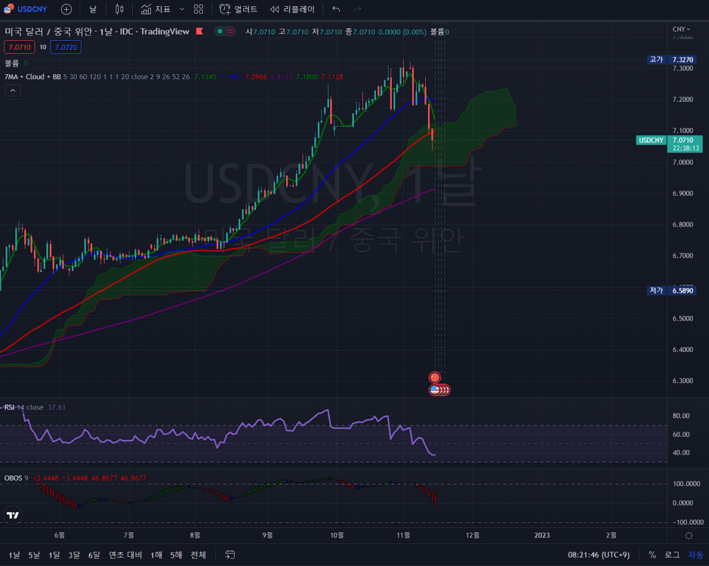Toggle 로그 logarithmic scale

click(x=672, y=554)
